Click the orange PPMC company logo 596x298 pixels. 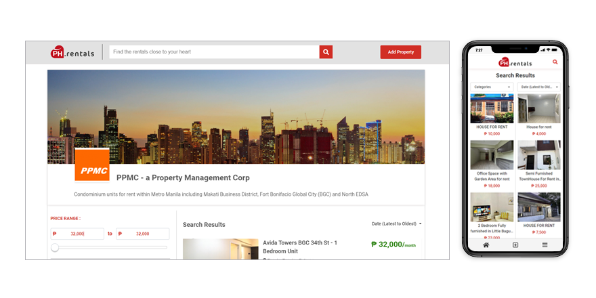pyautogui.click(x=92, y=165)
